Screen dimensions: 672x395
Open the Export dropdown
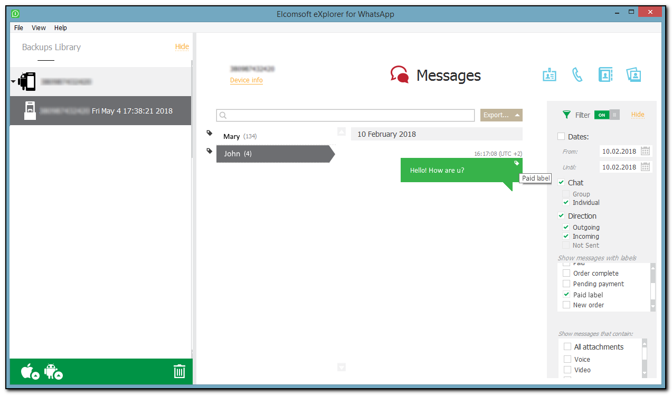(x=501, y=115)
